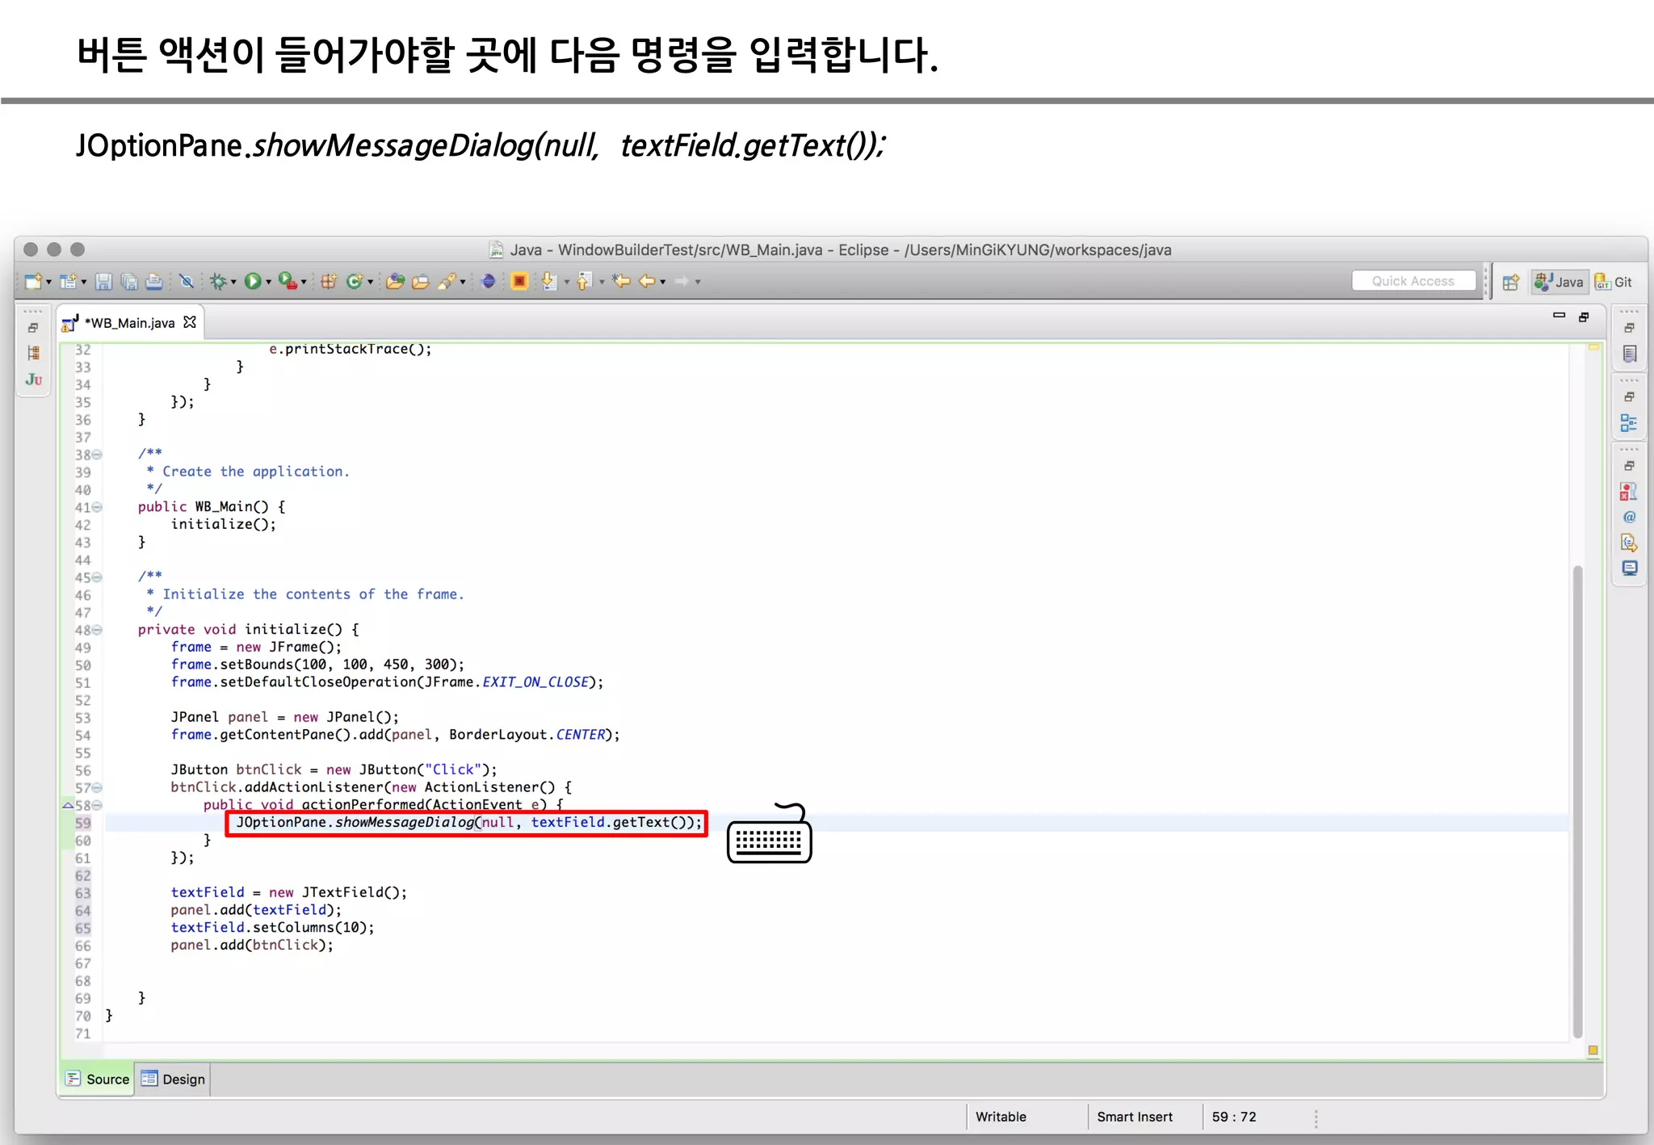Click the override indicator at line 58

(x=69, y=805)
